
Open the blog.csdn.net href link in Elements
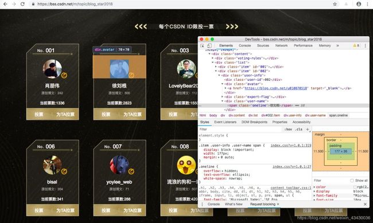click(276, 88)
